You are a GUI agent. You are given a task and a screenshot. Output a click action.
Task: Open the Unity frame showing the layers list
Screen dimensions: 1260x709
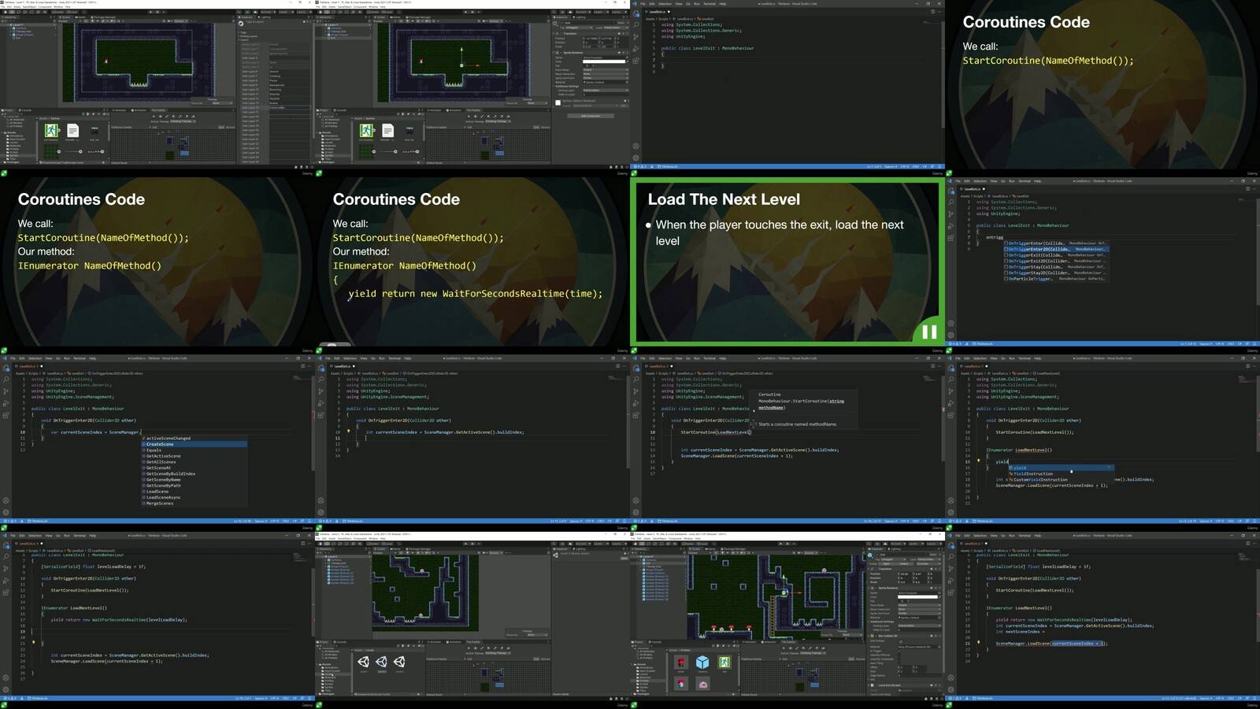(157, 88)
